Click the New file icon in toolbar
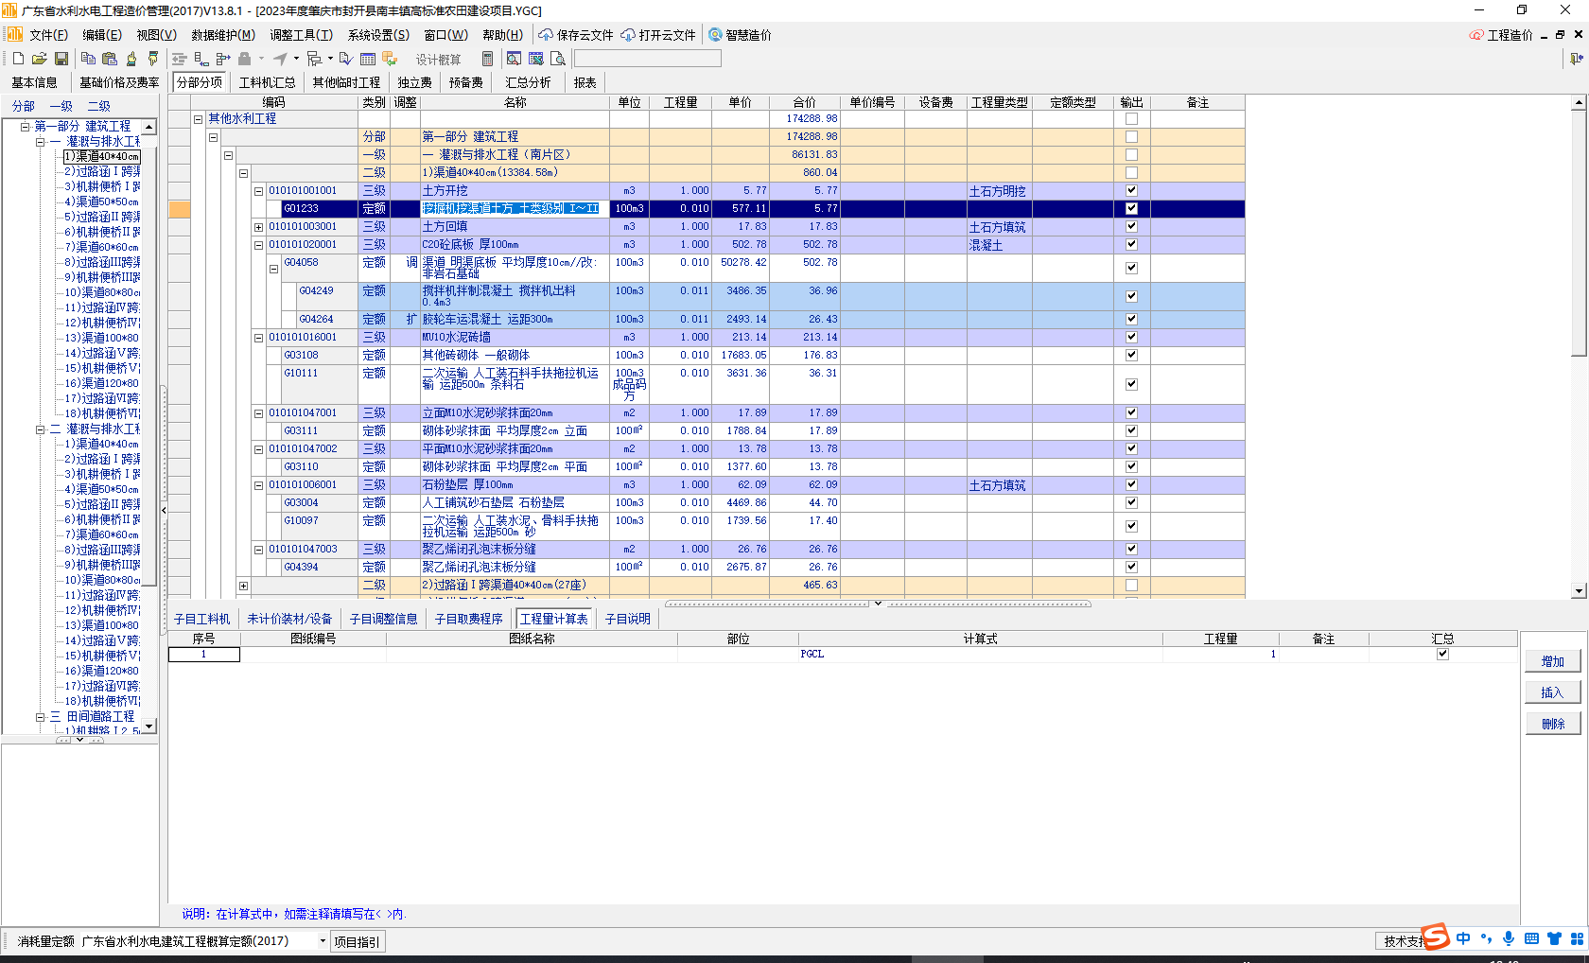This screenshot has height=963, width=1589. (x=18, y=59)
